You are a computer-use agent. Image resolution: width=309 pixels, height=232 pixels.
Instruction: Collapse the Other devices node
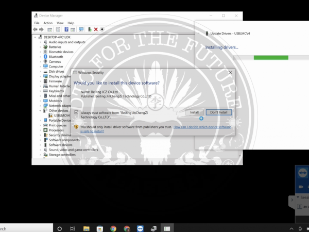(40, 110)
